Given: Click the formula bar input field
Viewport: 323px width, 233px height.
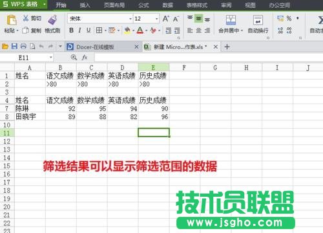Looking at the screenshot, I should pyautogui.click(x=209, y=58).
